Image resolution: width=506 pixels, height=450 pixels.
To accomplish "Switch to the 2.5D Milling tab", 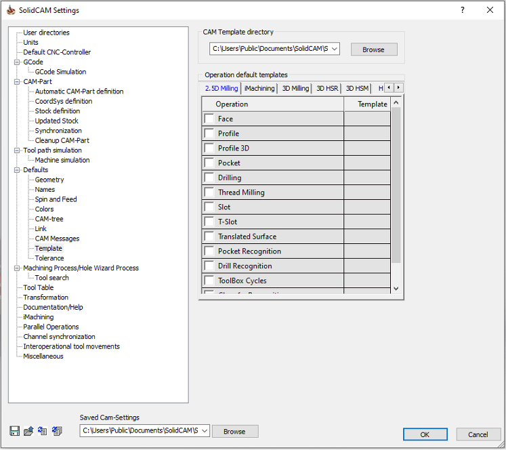I will 222,88.
